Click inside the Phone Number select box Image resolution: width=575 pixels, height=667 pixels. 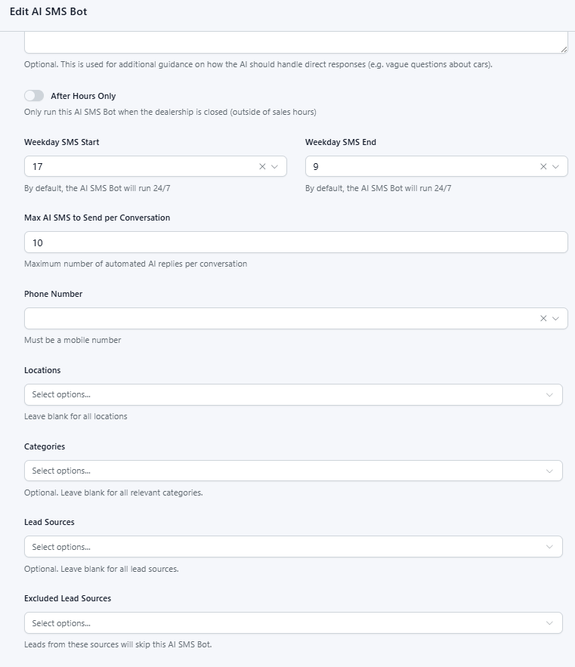point(280,319)
